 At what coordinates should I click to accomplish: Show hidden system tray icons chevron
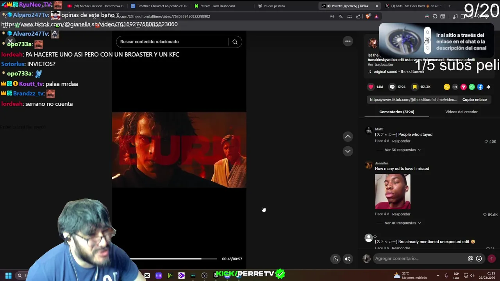[x=437, y=276]
